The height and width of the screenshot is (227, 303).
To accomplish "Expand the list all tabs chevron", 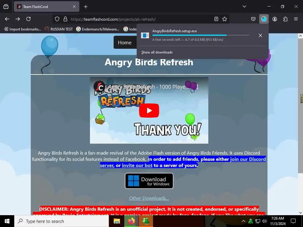I will click(x=244, y=7).
